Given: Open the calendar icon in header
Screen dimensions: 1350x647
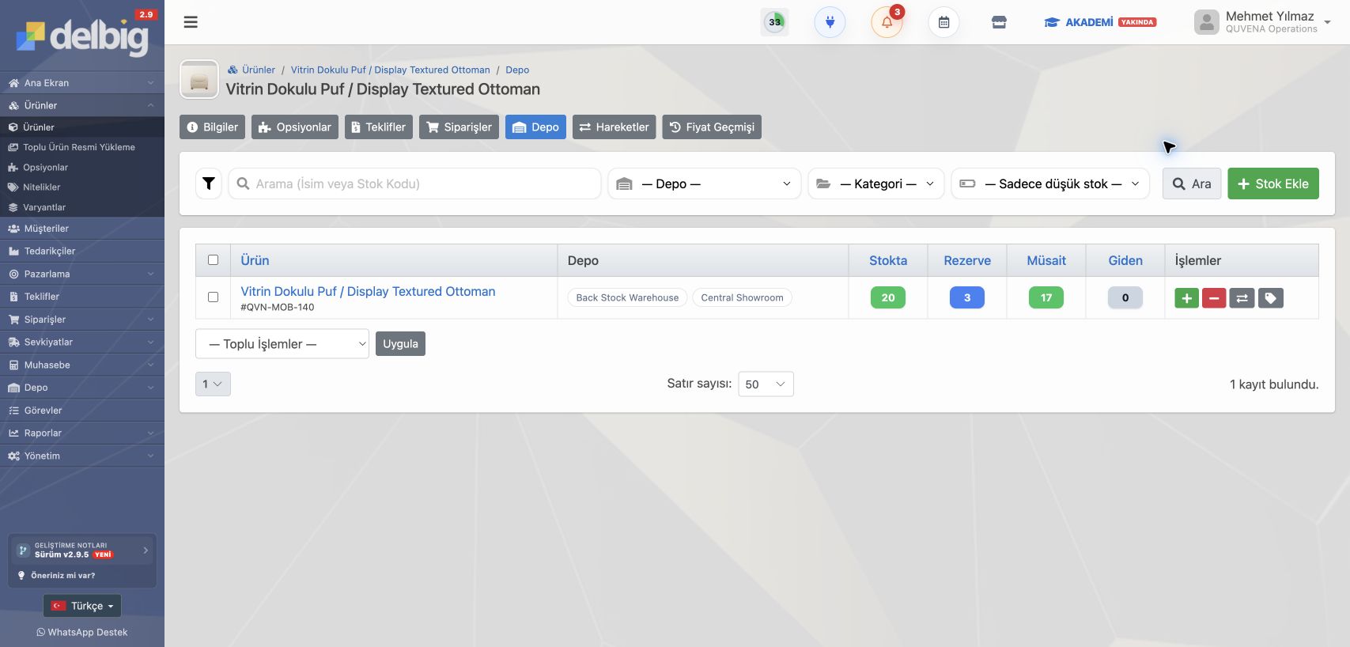Looking at the screenshot, I should (x=943, y=22).
